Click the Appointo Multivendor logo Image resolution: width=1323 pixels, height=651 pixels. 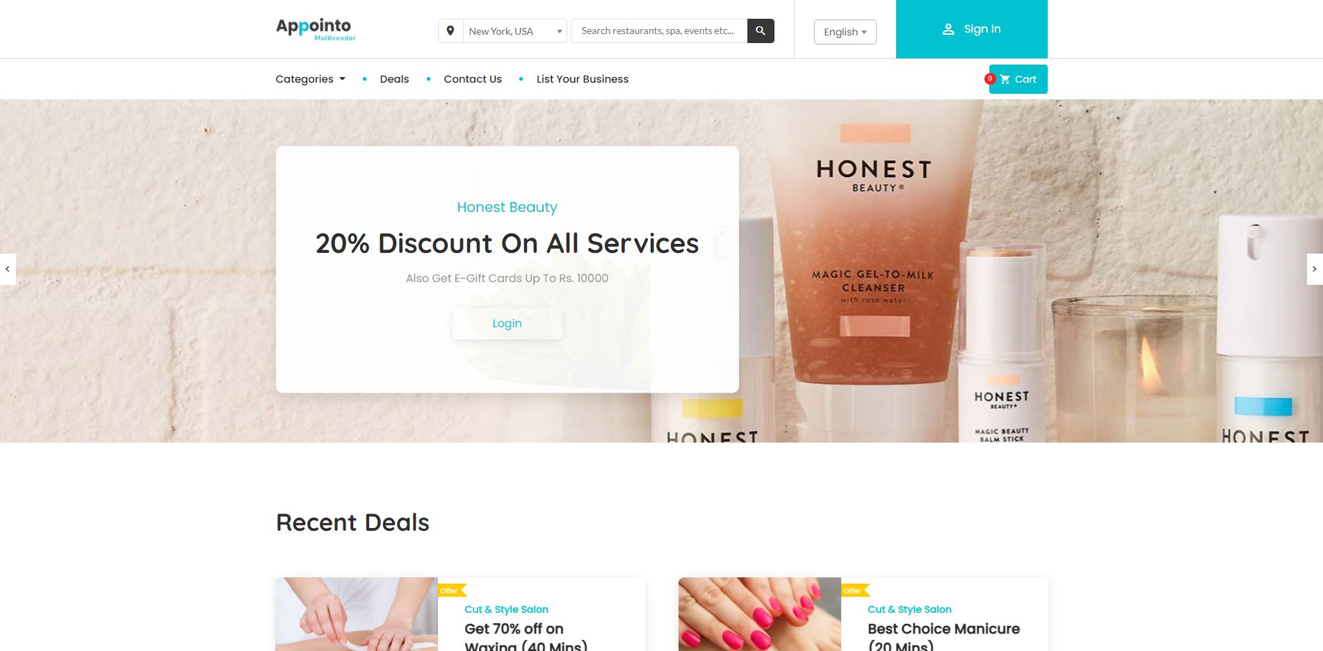(x=316, y=29)
